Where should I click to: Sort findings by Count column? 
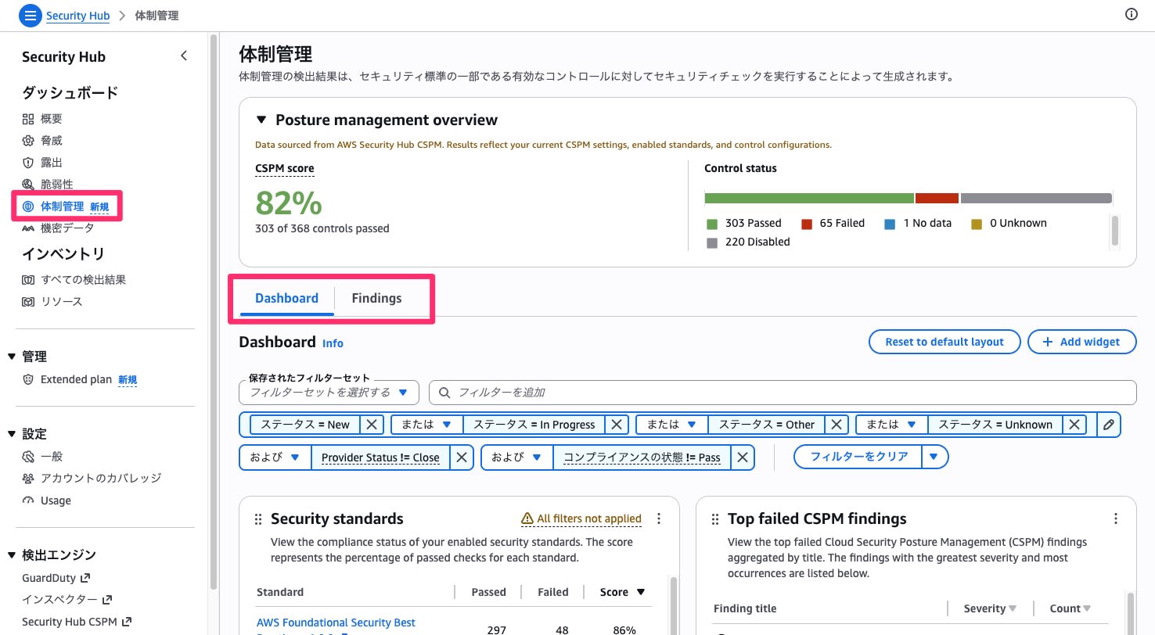(x=1070, y=608)
